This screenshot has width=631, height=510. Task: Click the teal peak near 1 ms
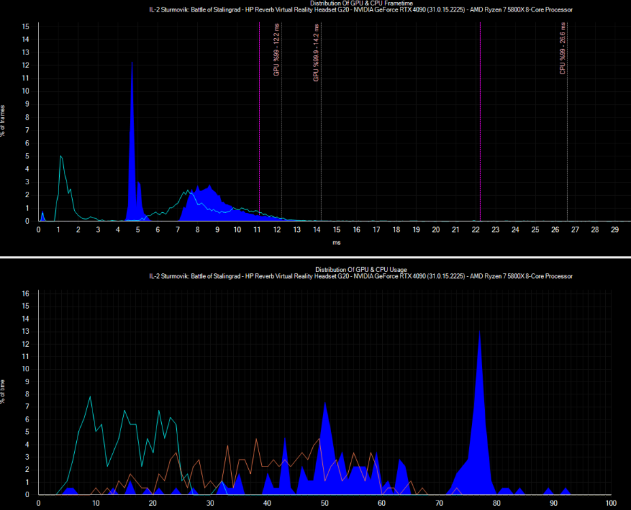coord(61,157)
